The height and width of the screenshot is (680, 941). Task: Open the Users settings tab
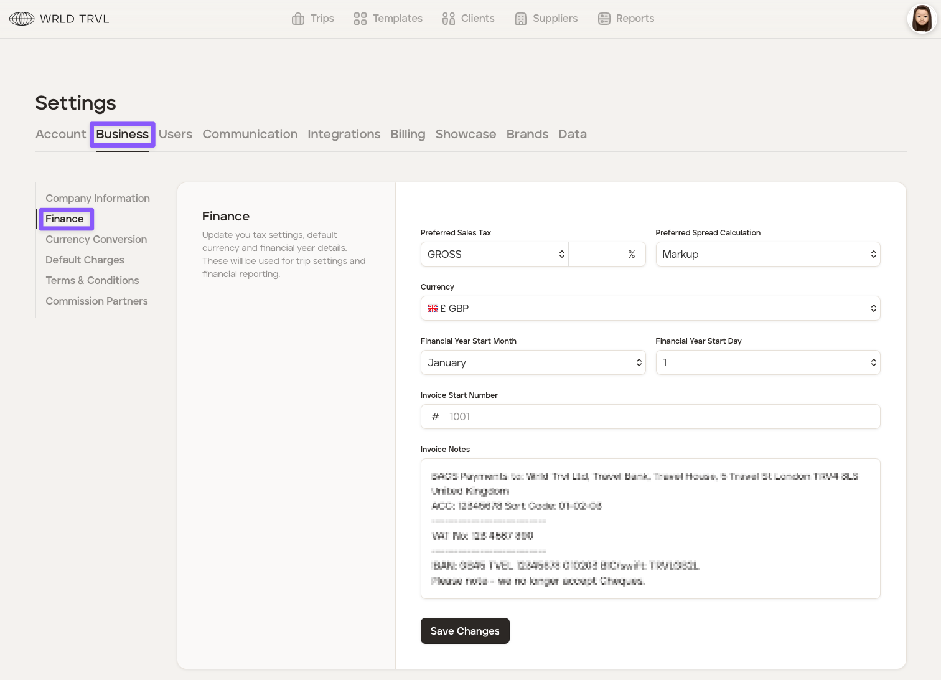pos(176,134)
